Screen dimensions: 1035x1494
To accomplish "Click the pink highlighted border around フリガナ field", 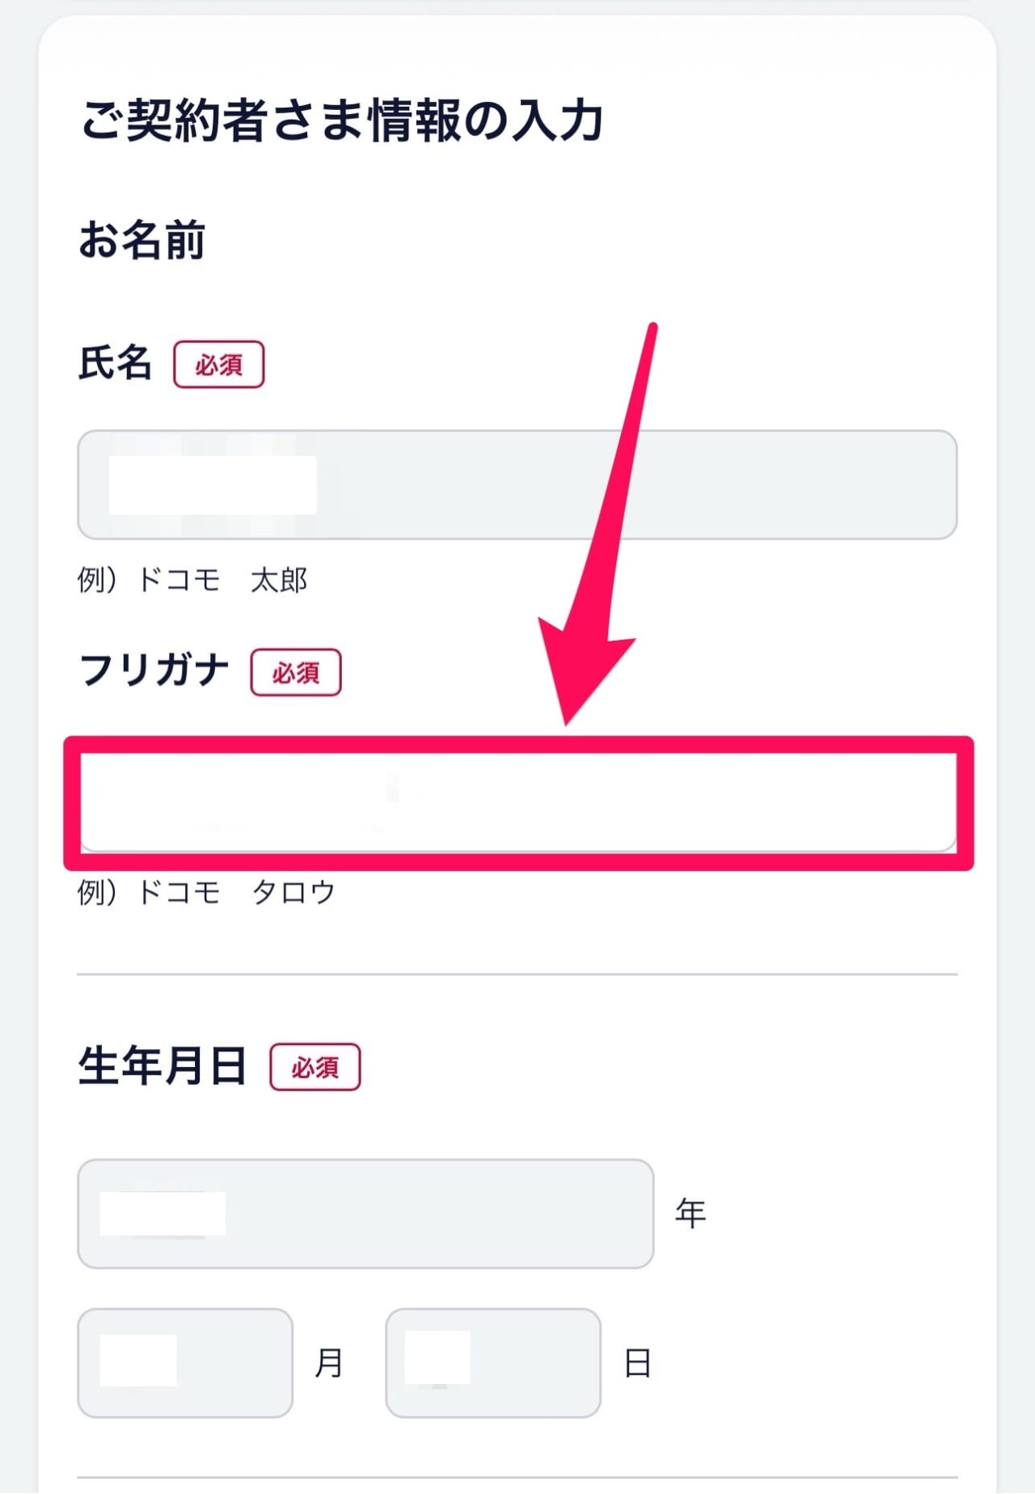I will (517, 743).
